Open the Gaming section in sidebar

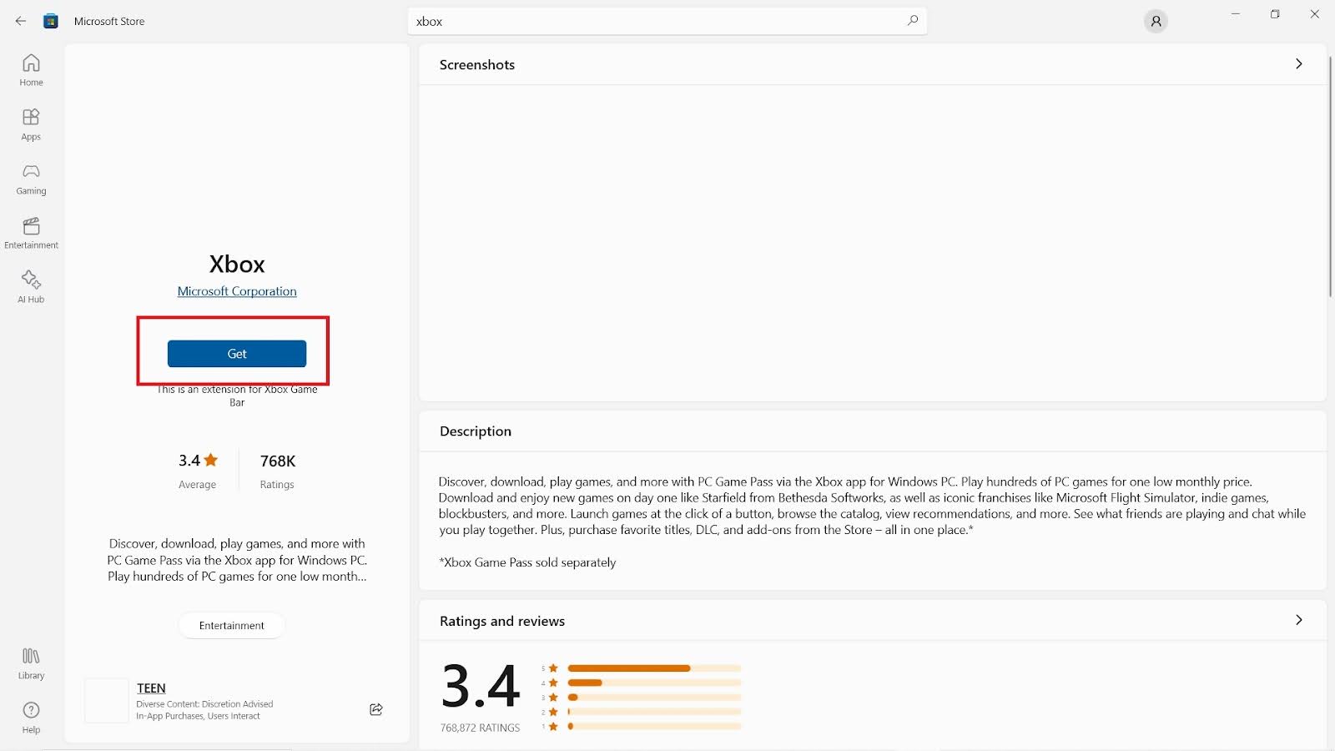point(31,179)
